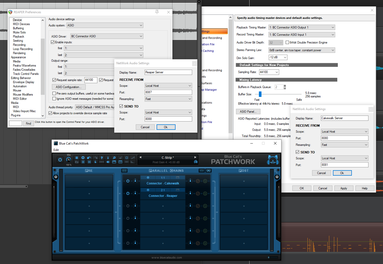Image resolution: width=383 pixels, height=264 pixels.
Task: Toggle power for the Connector - Reaper chain
Action: [x=128, y=193]
